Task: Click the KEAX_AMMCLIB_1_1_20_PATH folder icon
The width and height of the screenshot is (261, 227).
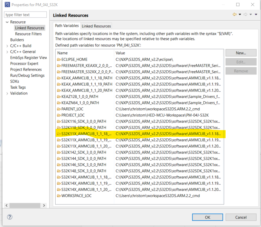Action: pos(59,90)
